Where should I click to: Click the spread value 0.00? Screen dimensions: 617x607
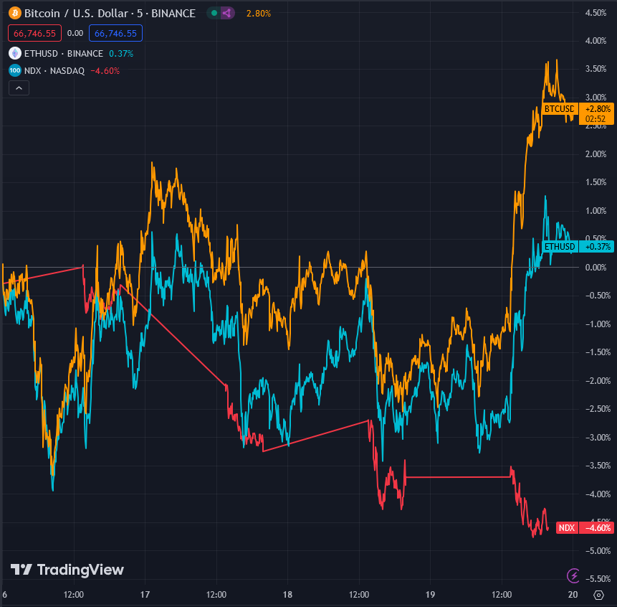pos(75,33)
